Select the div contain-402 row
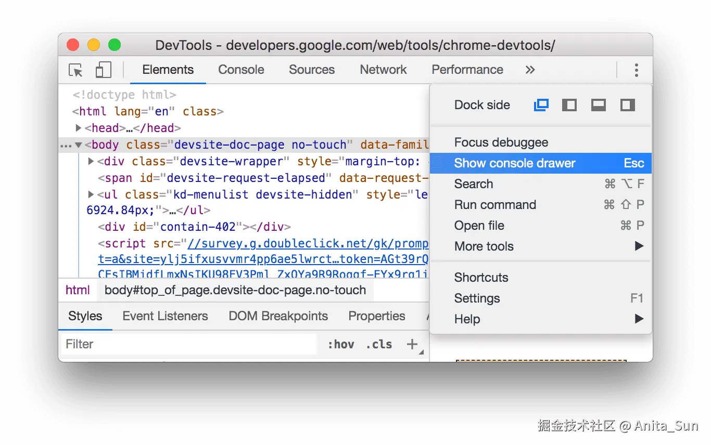 [194, 227]
